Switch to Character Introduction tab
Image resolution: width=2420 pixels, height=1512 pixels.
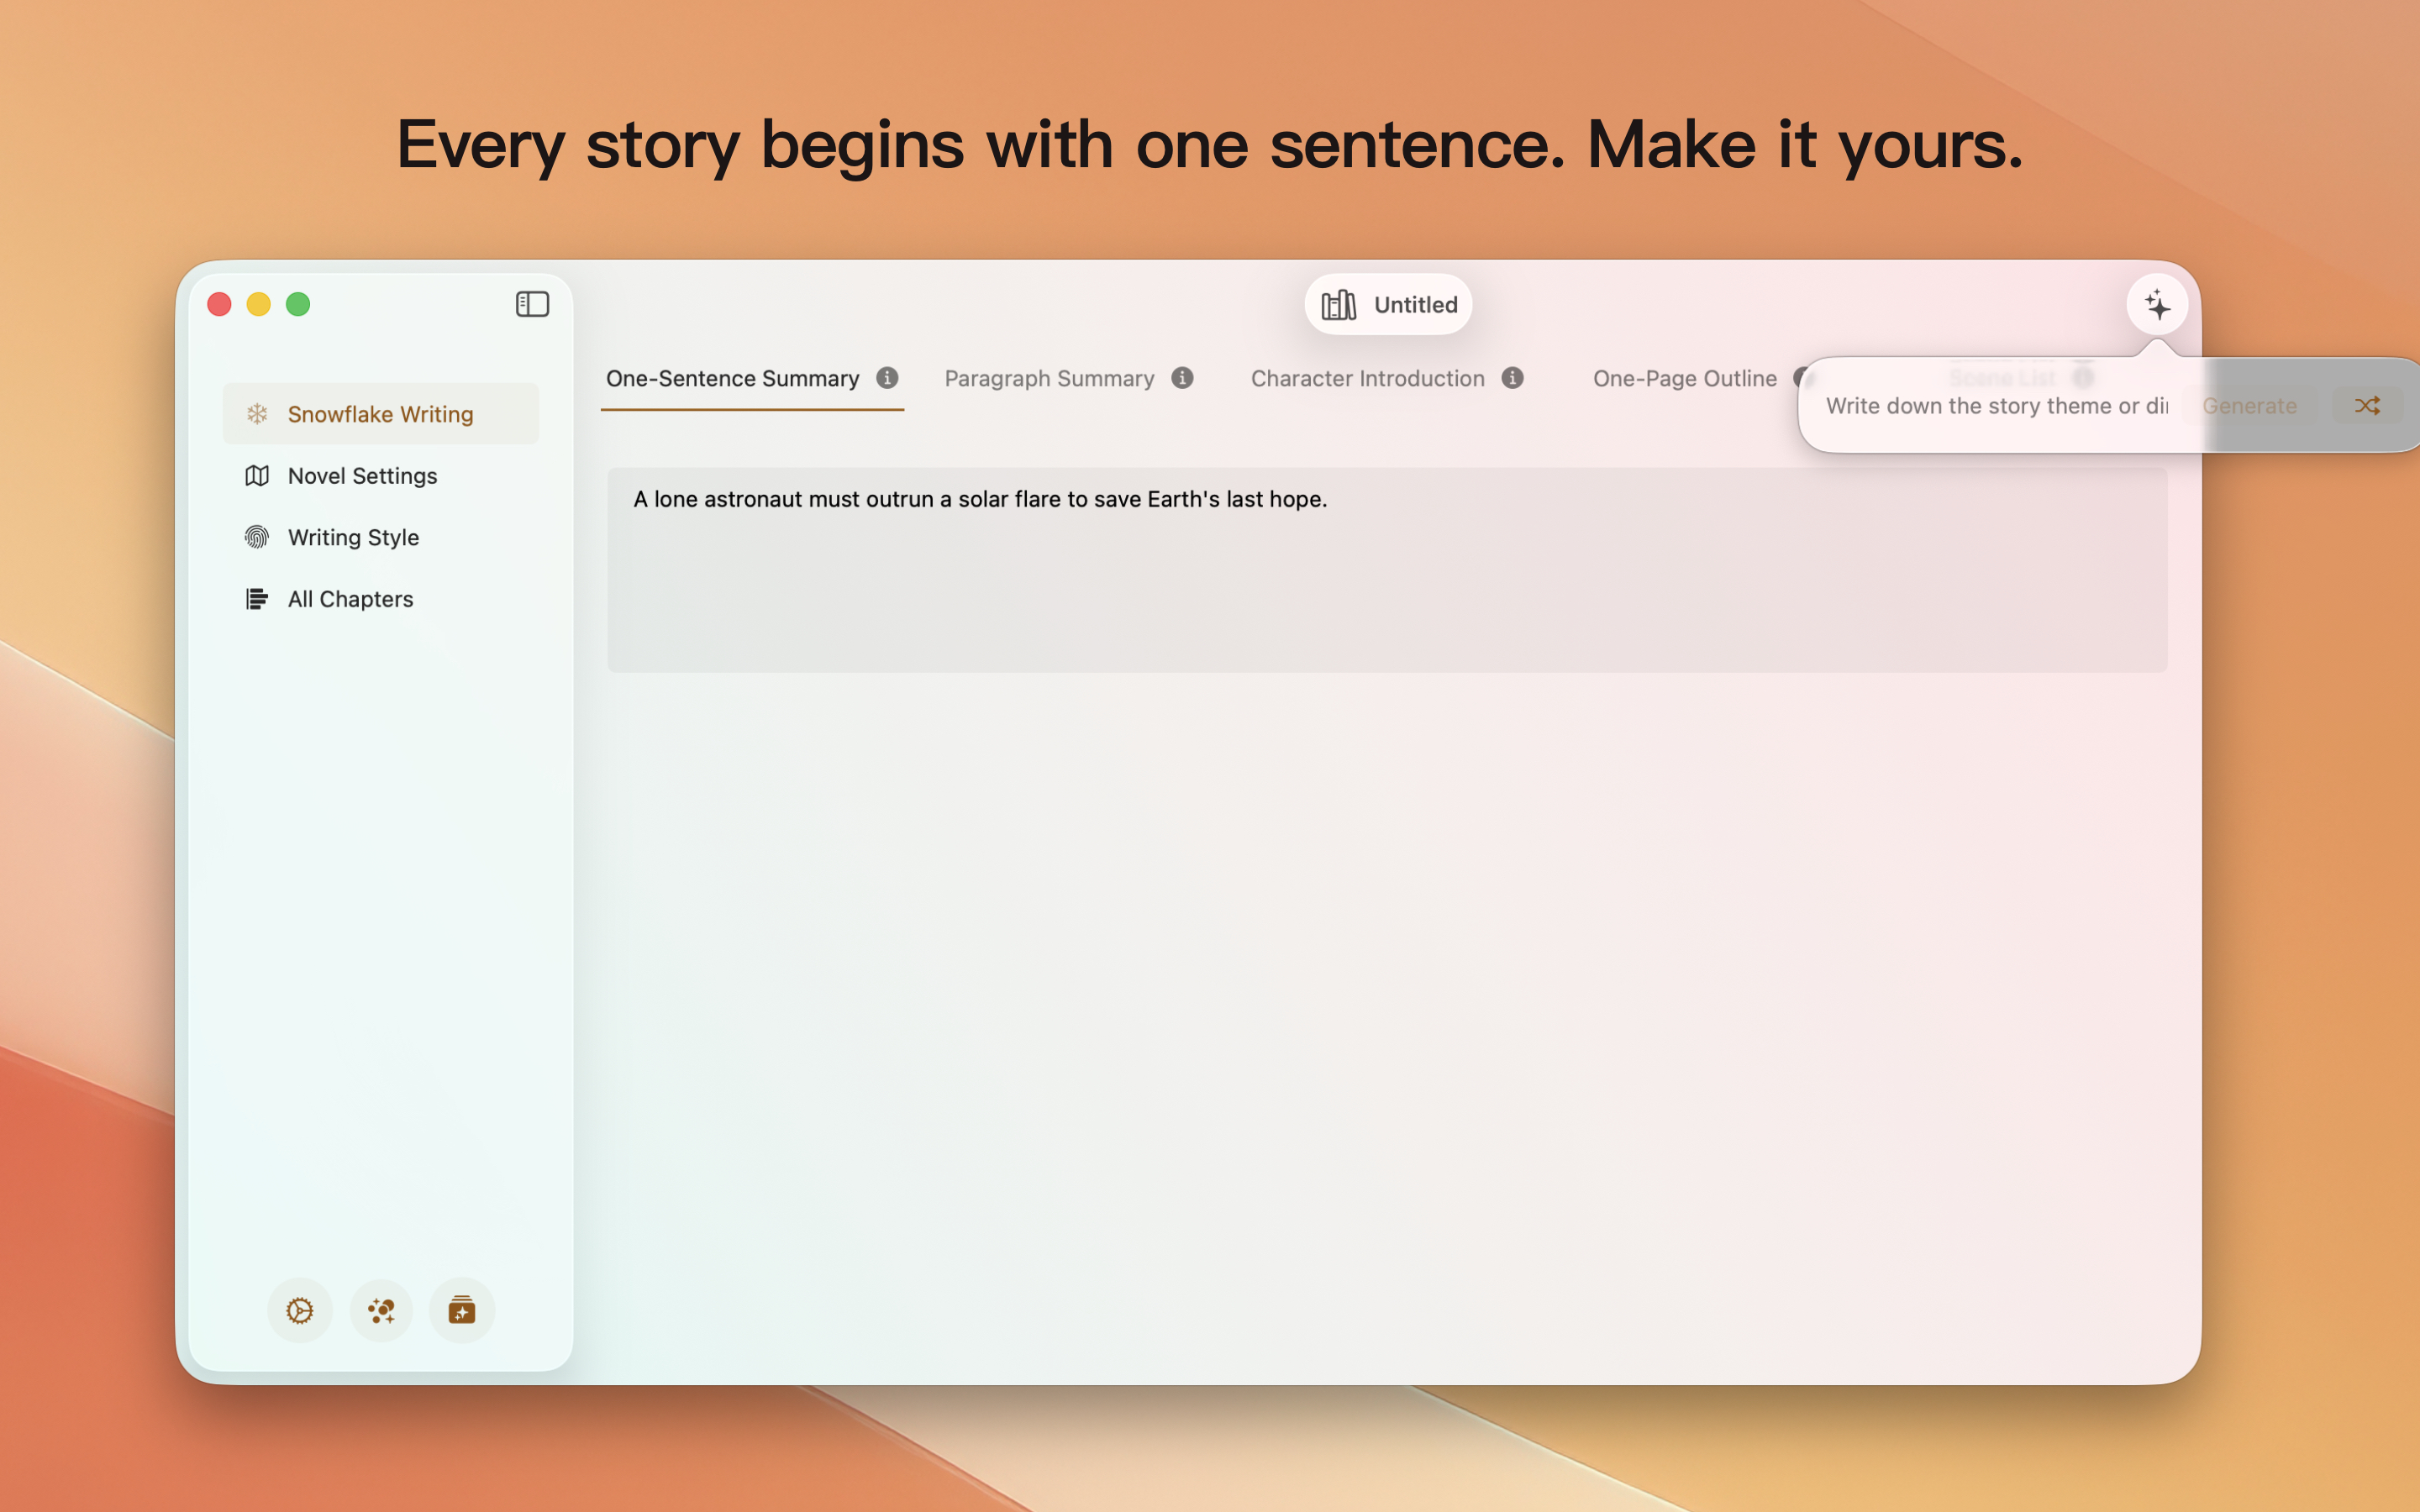pyautogui.click(x=1367, y=379)
